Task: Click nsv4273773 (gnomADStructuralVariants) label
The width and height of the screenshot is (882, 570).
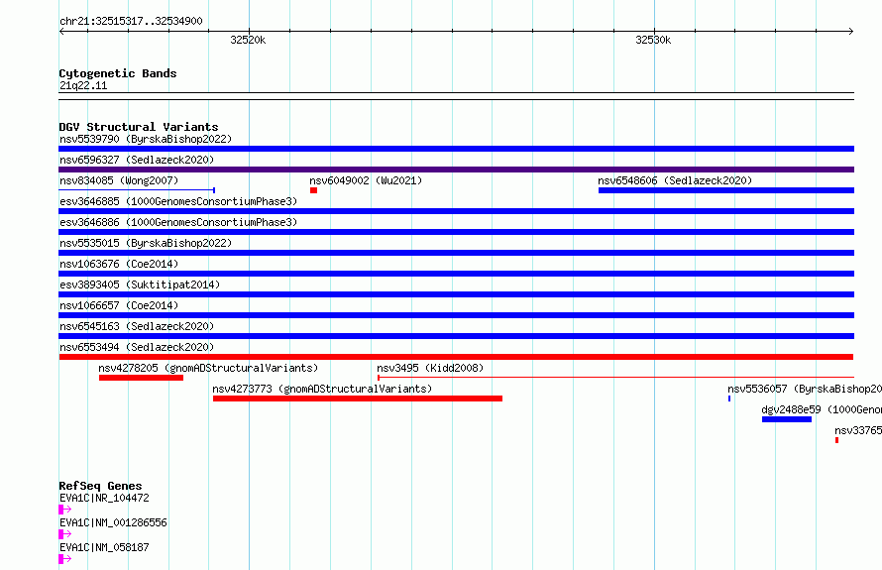Action: pyautogui.click(x=322, y=389)
